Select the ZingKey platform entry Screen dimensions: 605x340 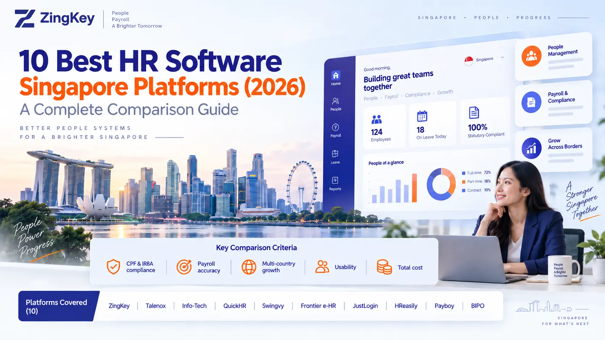[x=119, y=306]
